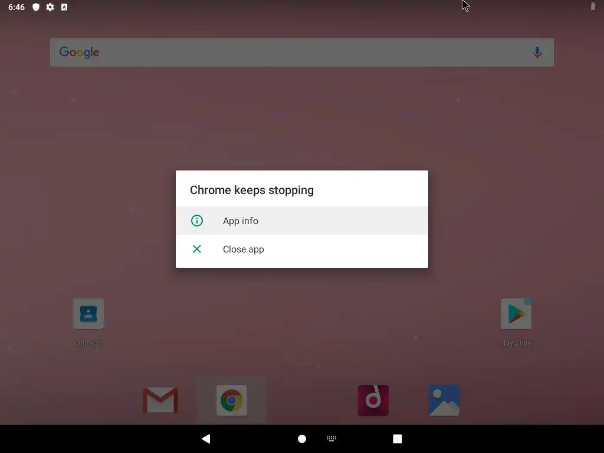
Task: Click the App info circle icon
Action: coord(197,221)
